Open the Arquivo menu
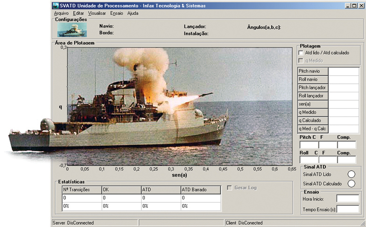Image resolution: width=366 pixels, height=227 pixels. [x=61, y=14]
